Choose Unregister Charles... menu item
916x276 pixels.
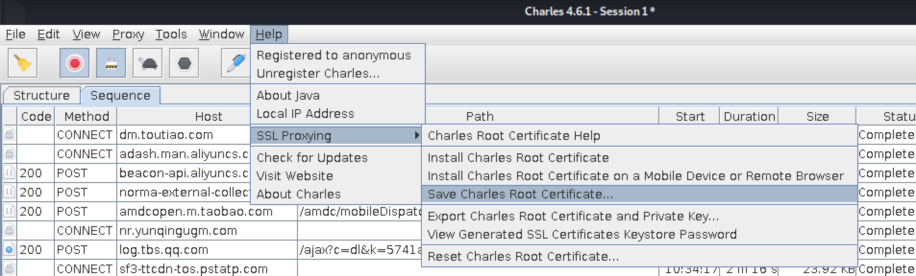click(x=338, y=73)
